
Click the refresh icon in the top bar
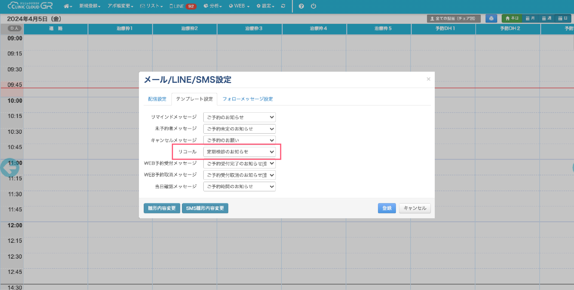pyautogui.click(x=283, y=6)
